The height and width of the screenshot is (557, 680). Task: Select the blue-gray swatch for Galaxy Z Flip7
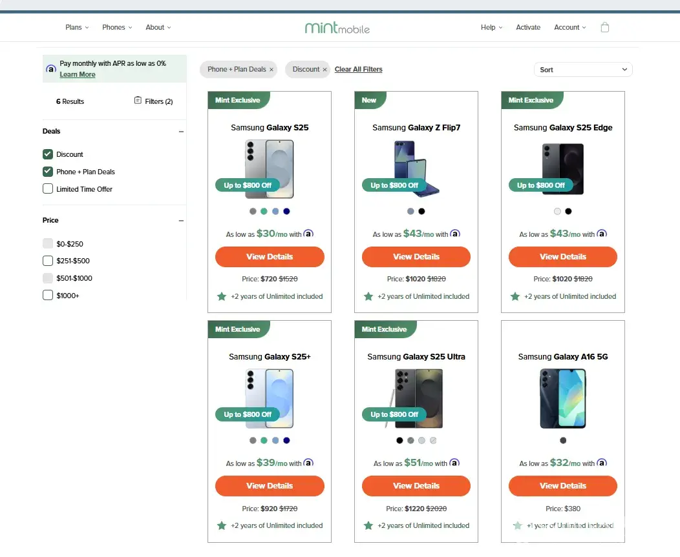[x=410, y=211]
